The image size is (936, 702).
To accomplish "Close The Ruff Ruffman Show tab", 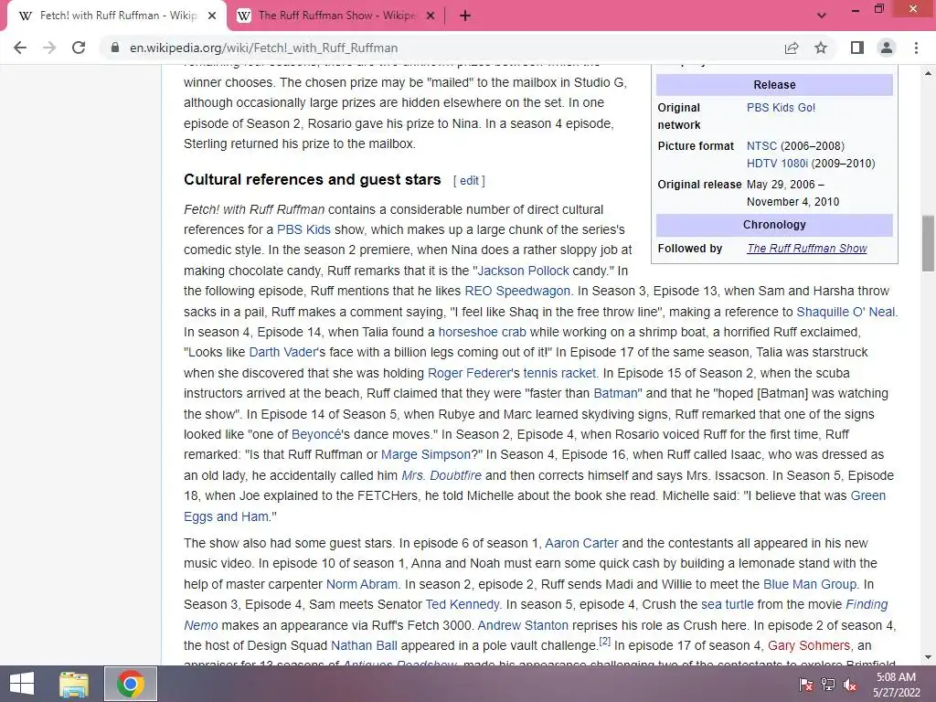I will pos(431,16).
